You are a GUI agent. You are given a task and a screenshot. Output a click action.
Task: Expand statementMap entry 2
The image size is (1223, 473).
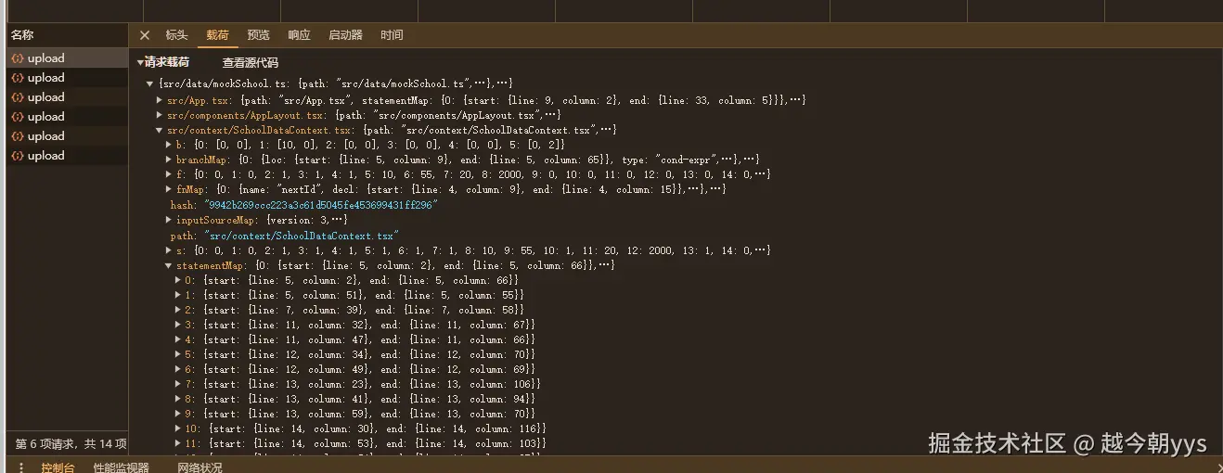pos(178,310)
